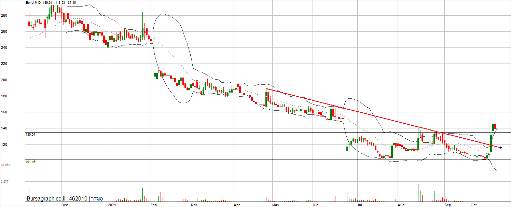The height and width of the screenshot is (207, 511).
Task: Select the 180 price axis label
Action: click(x=4, y=96)
